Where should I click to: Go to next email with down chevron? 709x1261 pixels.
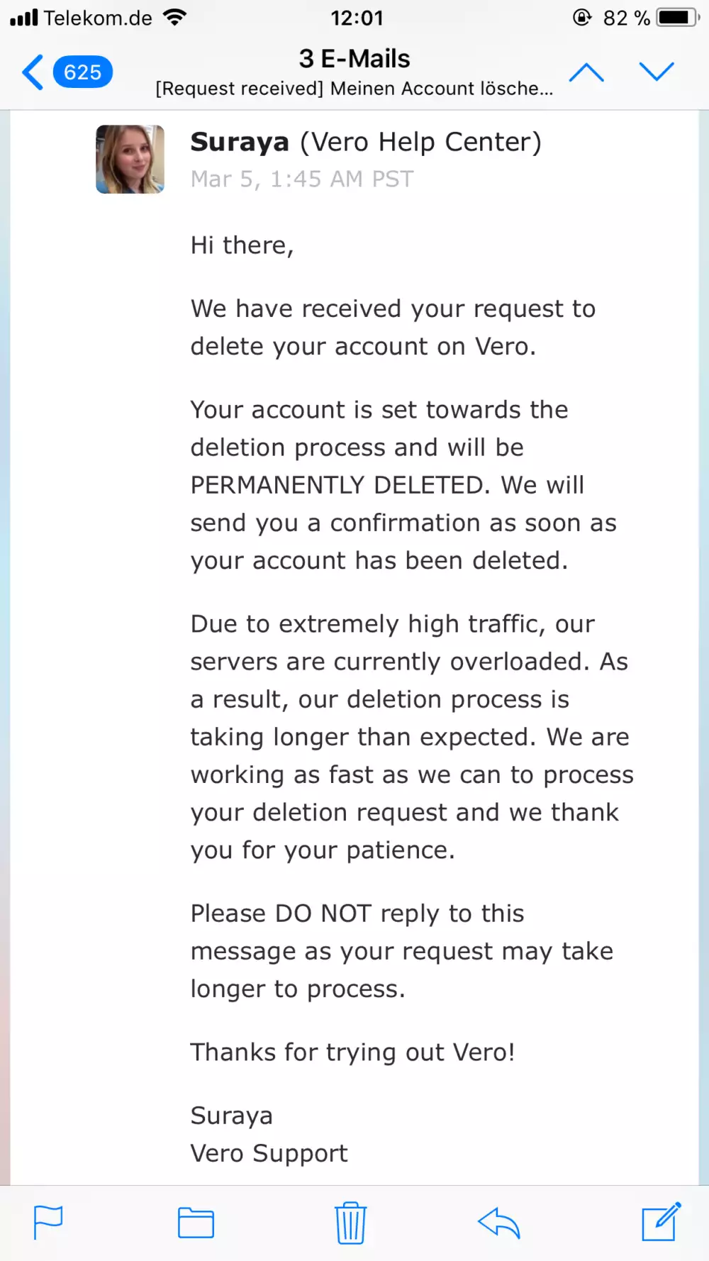click(x=656, y=71)
